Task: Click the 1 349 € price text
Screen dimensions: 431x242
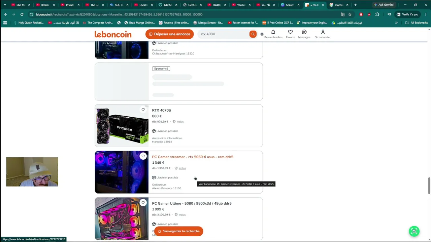Action: pos(158,163)
